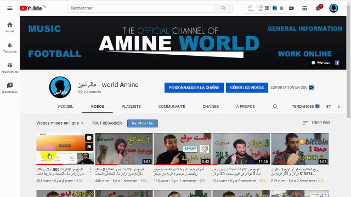This screenshot has width=351, height=197.
Task: Click Exportation en CSV link
Action: tap(292, 88)
